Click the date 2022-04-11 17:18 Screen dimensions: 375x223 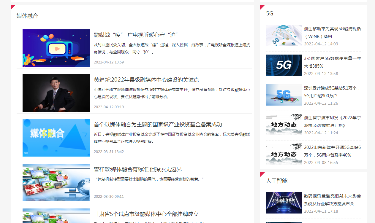tap(321, 211)
